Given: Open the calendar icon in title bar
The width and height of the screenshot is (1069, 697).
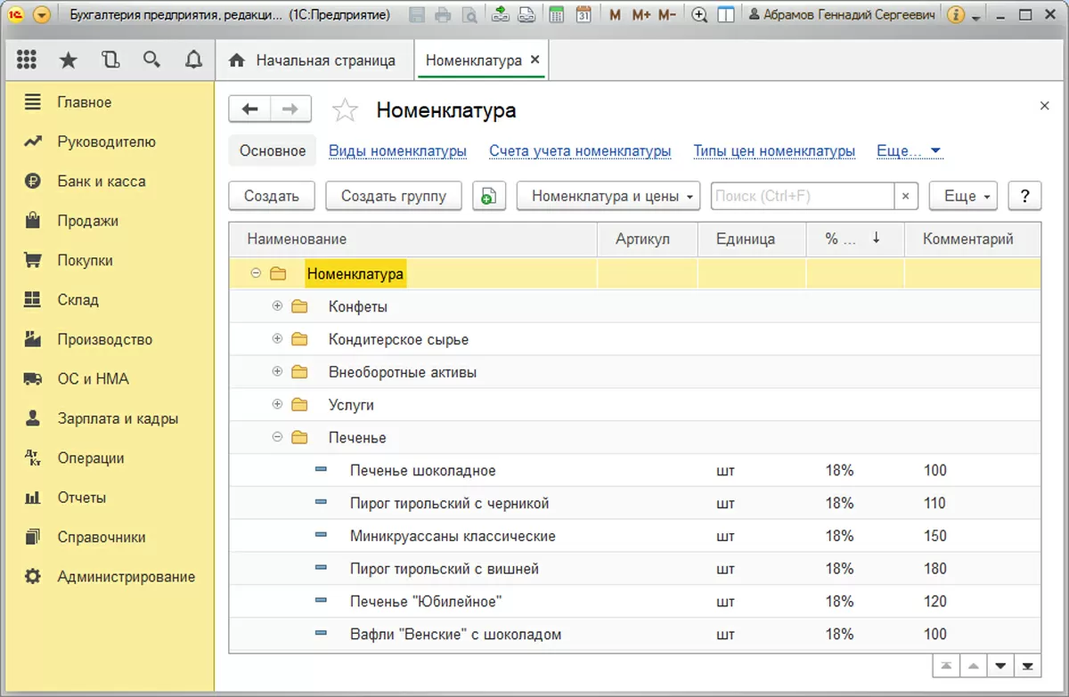Looking at the screenshot, I should (583, 15).
